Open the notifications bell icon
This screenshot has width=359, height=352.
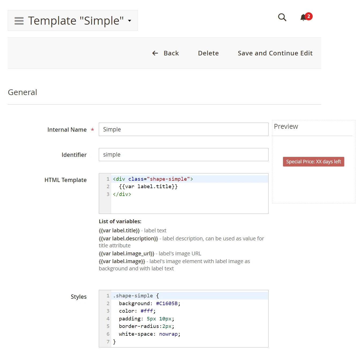(x=303, y=18)
